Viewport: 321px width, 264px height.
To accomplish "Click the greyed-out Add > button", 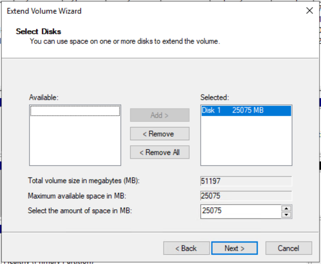I will [159, 115].
